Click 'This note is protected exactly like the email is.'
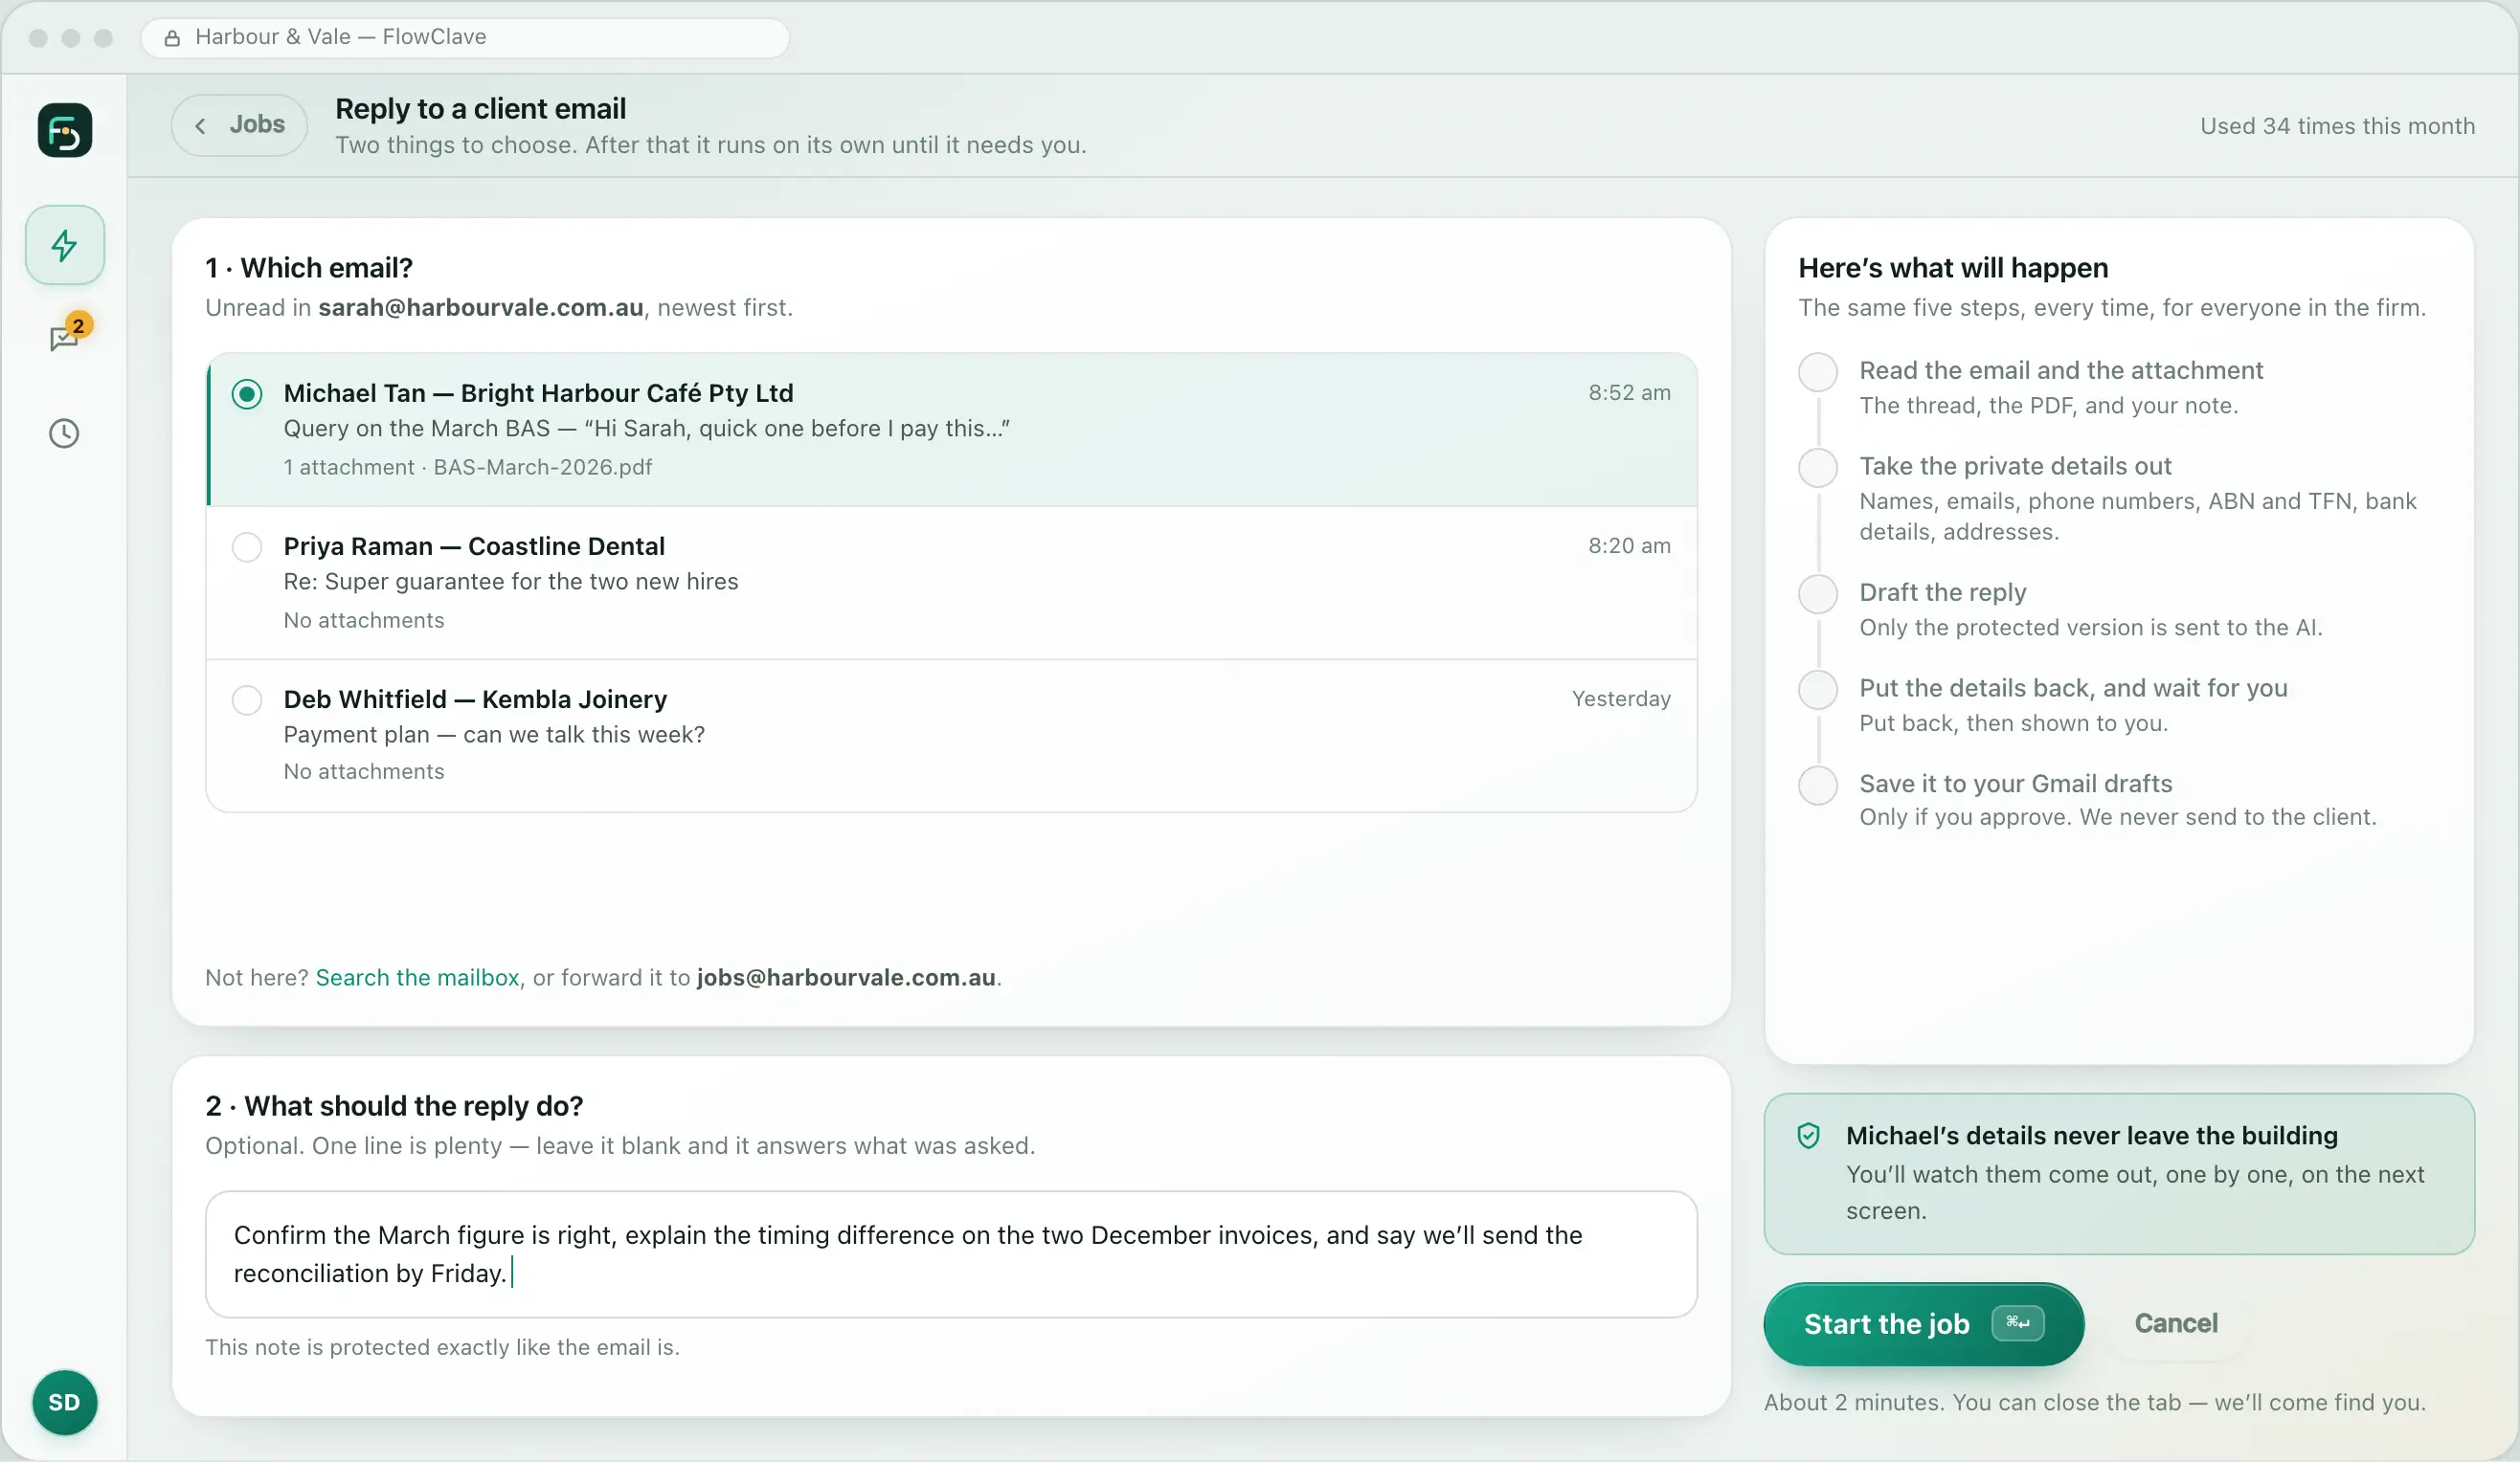Viewport: 2520px width, 1462px height. tap(442, 1347)
